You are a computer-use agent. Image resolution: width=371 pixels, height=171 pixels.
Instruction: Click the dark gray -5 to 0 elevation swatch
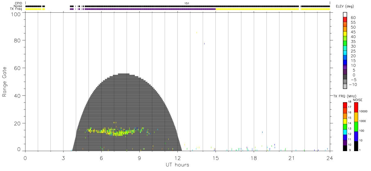click(345, 77)
